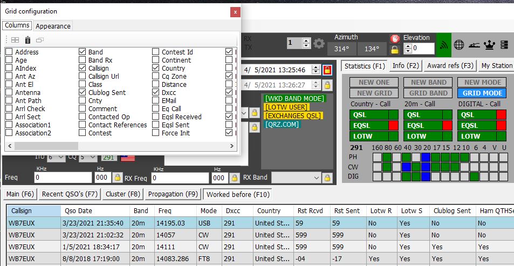514x266 pixels.
Task: Open the settings gear icon
Action: (x=319, y=43)
